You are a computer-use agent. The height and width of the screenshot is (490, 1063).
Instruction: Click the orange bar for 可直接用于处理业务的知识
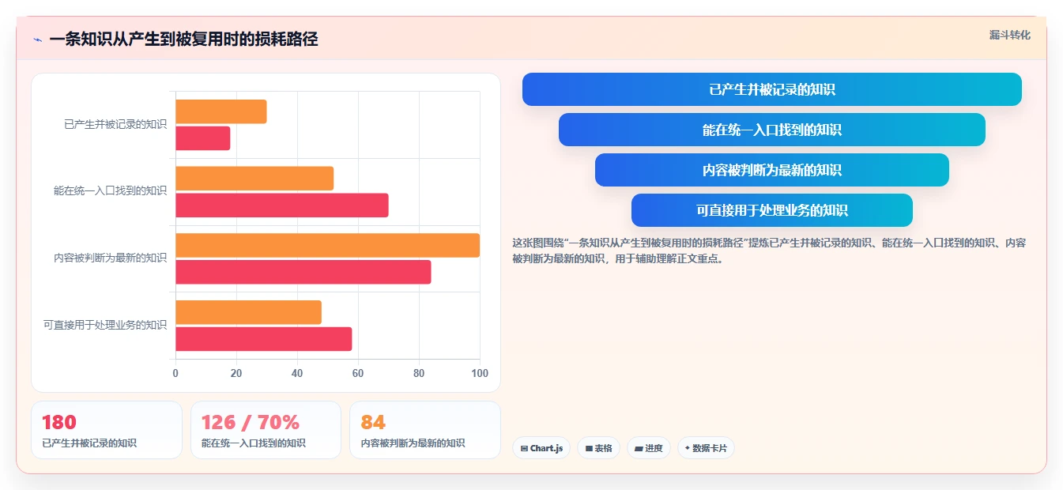click(x=248, y=312)
